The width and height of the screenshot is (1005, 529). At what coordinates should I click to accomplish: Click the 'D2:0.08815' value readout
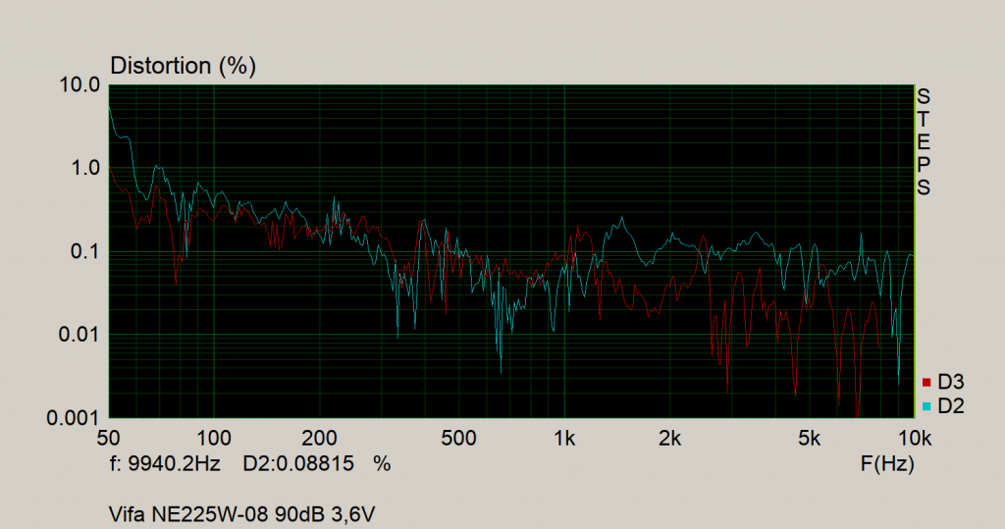tap(298, 463)
